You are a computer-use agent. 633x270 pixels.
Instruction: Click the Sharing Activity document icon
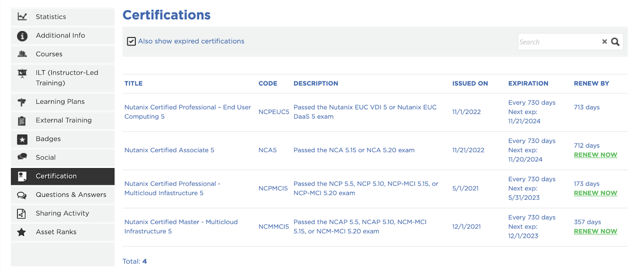point(21,214)
